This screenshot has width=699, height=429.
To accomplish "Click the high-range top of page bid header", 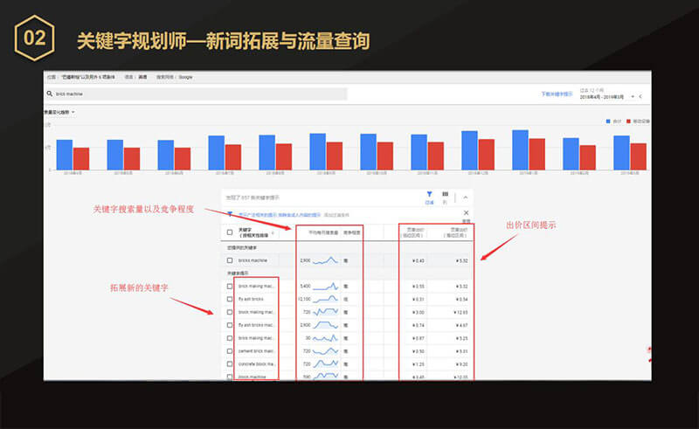I will 455,232.
